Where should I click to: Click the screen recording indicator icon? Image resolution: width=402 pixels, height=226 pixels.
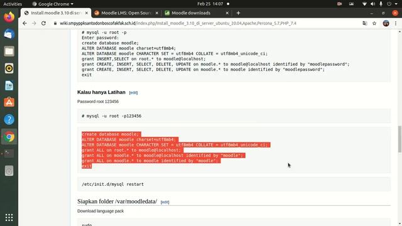pyautogui.click(x=339, y=4)
